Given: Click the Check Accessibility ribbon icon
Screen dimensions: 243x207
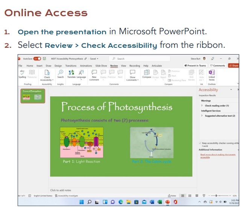Looking at the screenshot, I should [x=47, y=74].
